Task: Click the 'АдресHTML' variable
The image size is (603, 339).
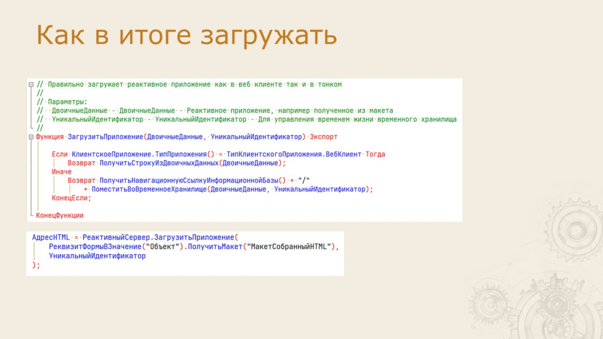Action: click(51, 238)
